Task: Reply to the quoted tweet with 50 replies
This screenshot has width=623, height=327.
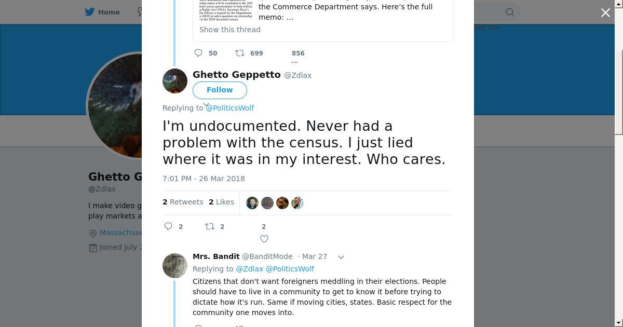Action: pyautogui.click(x=198, y=53)
